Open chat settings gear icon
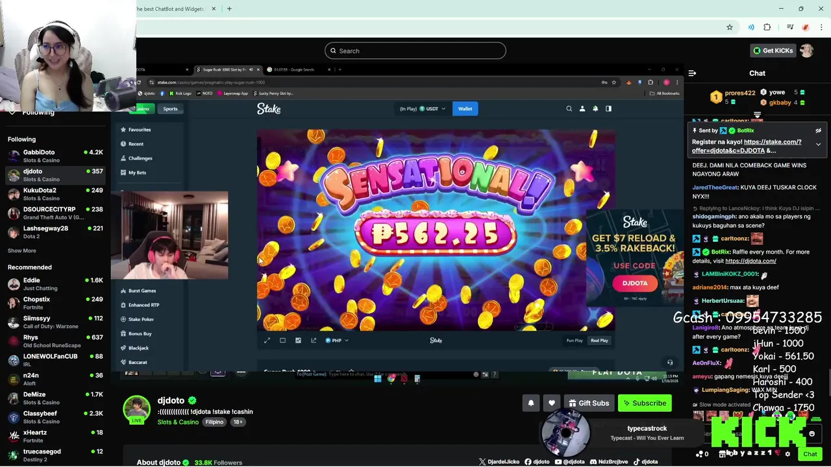Screen dimensions: 831x467 click(x=788, y=454)
